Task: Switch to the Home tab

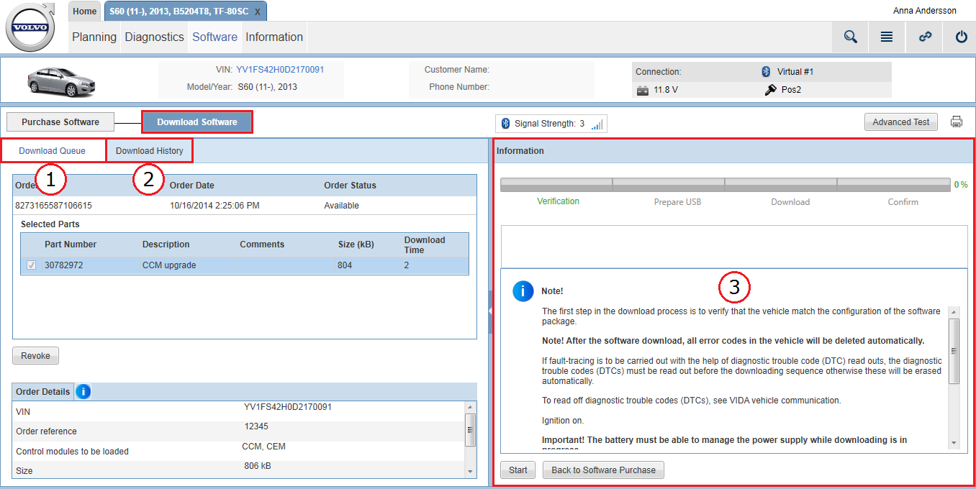Action: (85, 12)
